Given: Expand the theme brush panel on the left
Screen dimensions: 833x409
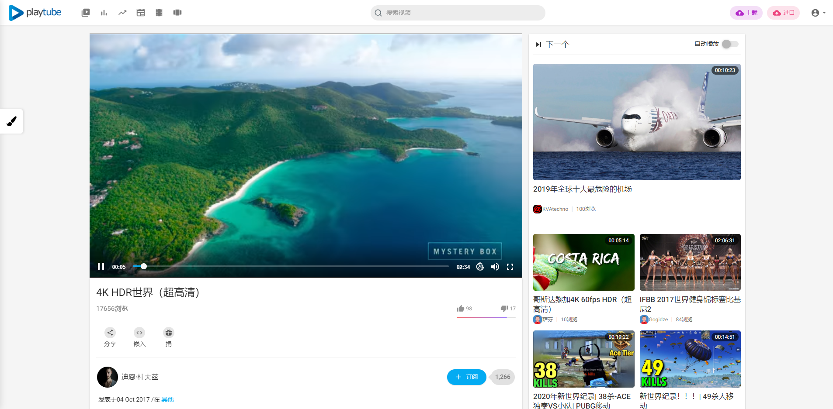Looking at the screenshot, I should pos(11,121).
